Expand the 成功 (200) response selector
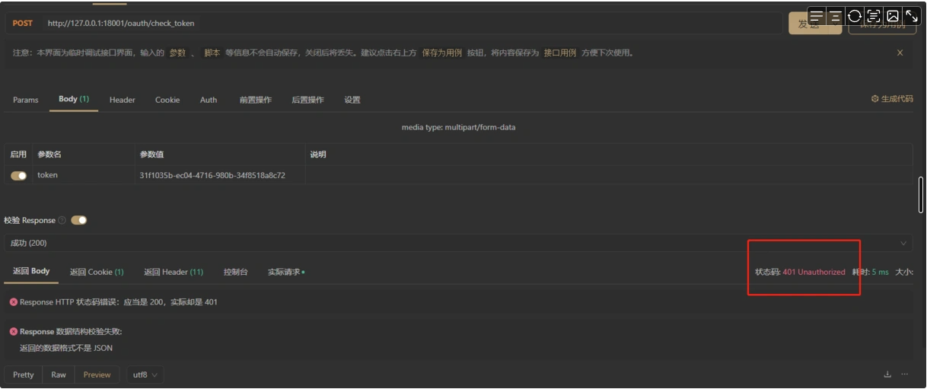This screenshot has width=927, height=389. [458, 243]
